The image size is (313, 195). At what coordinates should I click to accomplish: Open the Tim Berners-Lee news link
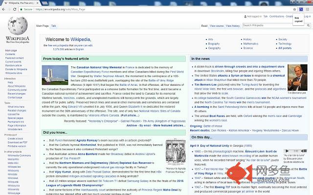tap(205, 85)
